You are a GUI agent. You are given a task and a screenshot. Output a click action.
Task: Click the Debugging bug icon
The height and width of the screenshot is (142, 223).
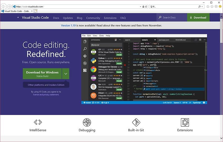87,122
